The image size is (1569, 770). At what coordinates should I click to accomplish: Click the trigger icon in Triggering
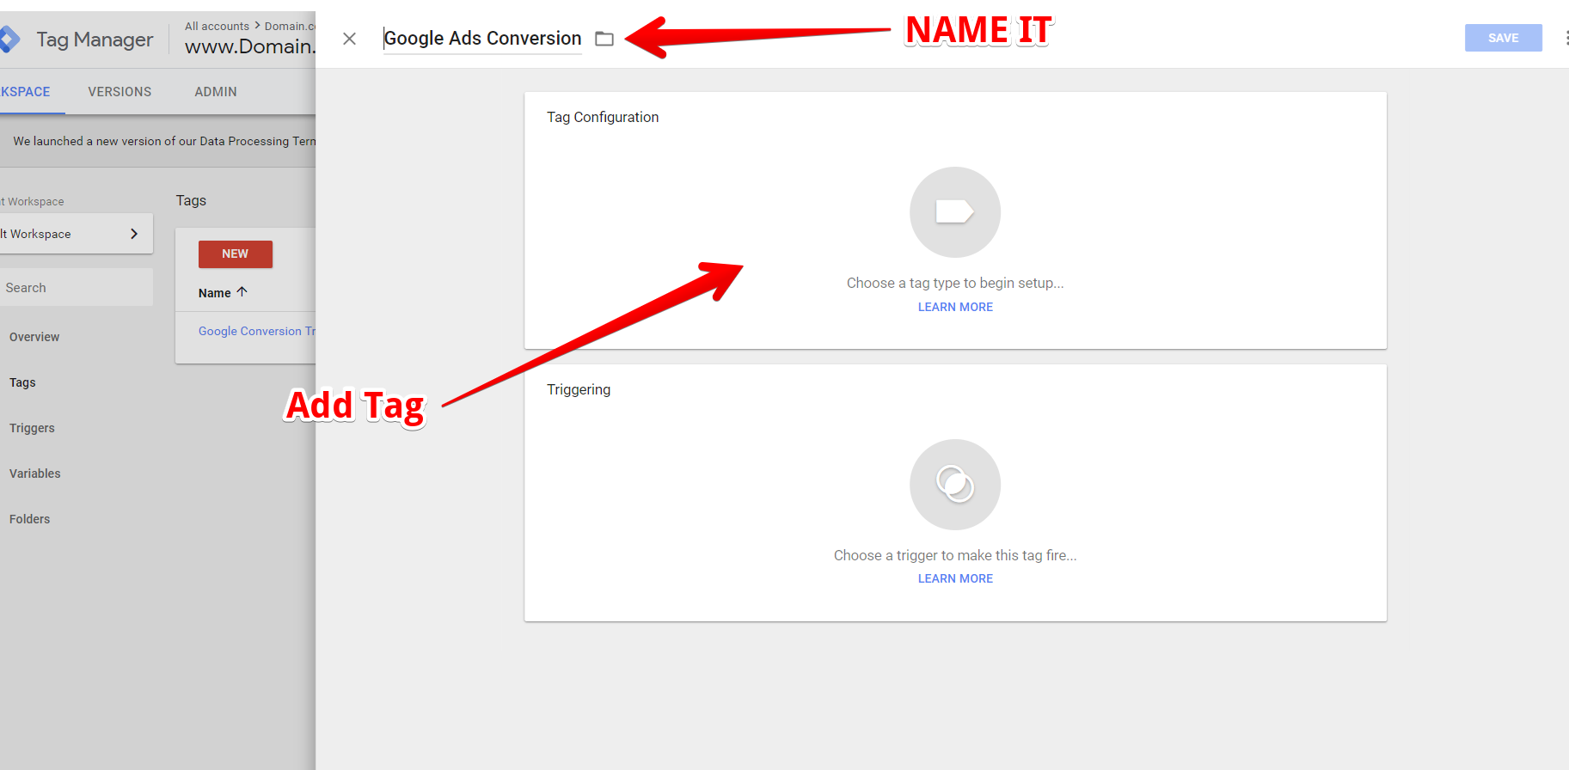[x=955, y=484]
